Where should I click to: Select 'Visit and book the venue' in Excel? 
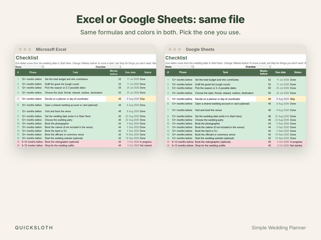58,111
